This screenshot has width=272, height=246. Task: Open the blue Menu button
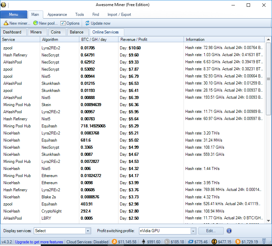click(x=14, y=15)
